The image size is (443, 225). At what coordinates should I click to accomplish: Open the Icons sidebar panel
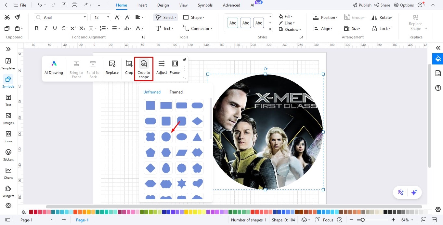8,137
